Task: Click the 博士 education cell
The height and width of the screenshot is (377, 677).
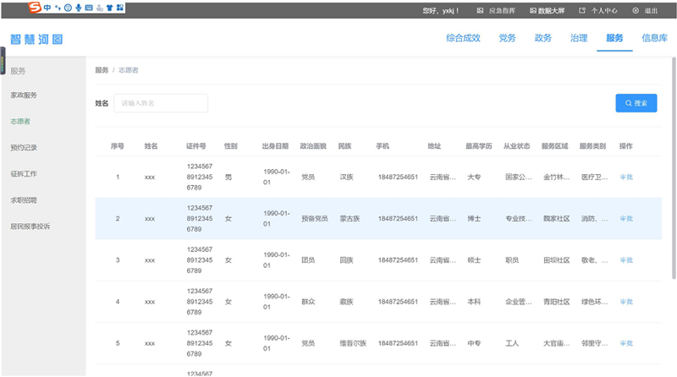Action: 474,219
